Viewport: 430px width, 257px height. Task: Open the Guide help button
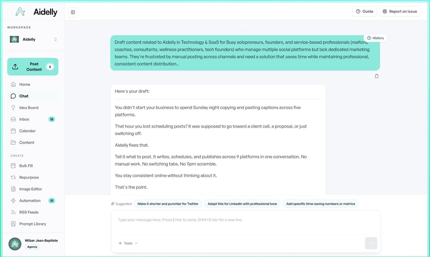[x=364, y=11]
